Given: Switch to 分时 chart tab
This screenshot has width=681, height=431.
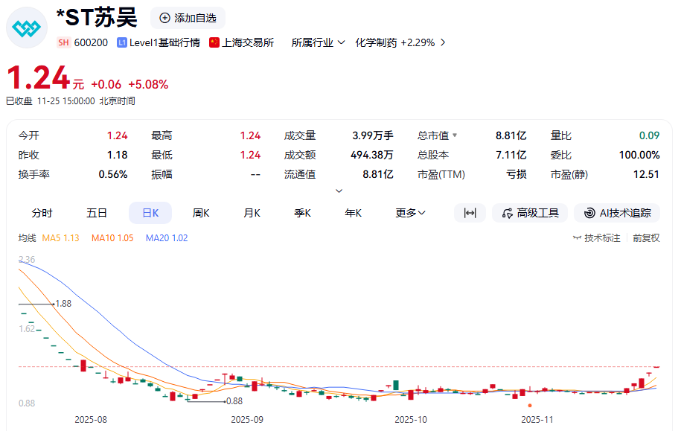Looking at the screenshot, I should [42, 213].
